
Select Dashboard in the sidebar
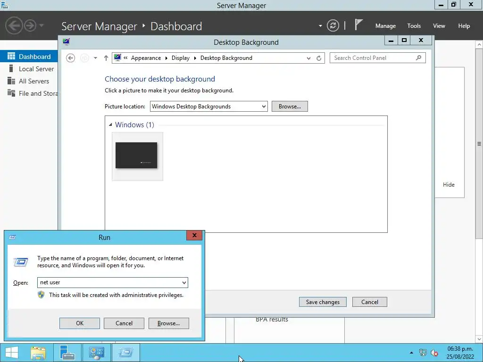[29, 57]
